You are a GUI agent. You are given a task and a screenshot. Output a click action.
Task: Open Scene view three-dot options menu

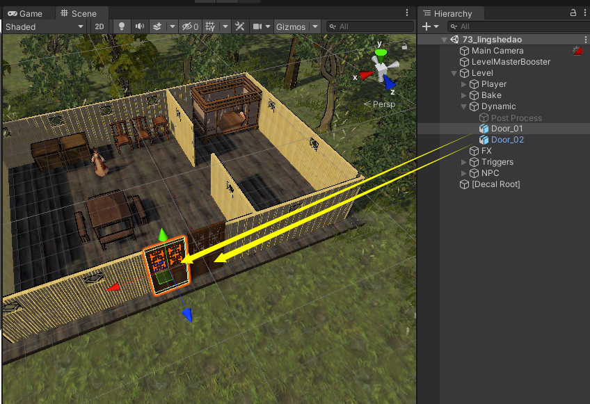click(407, 13)
